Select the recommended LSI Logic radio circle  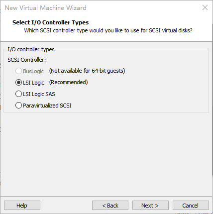tap(18, 83)
